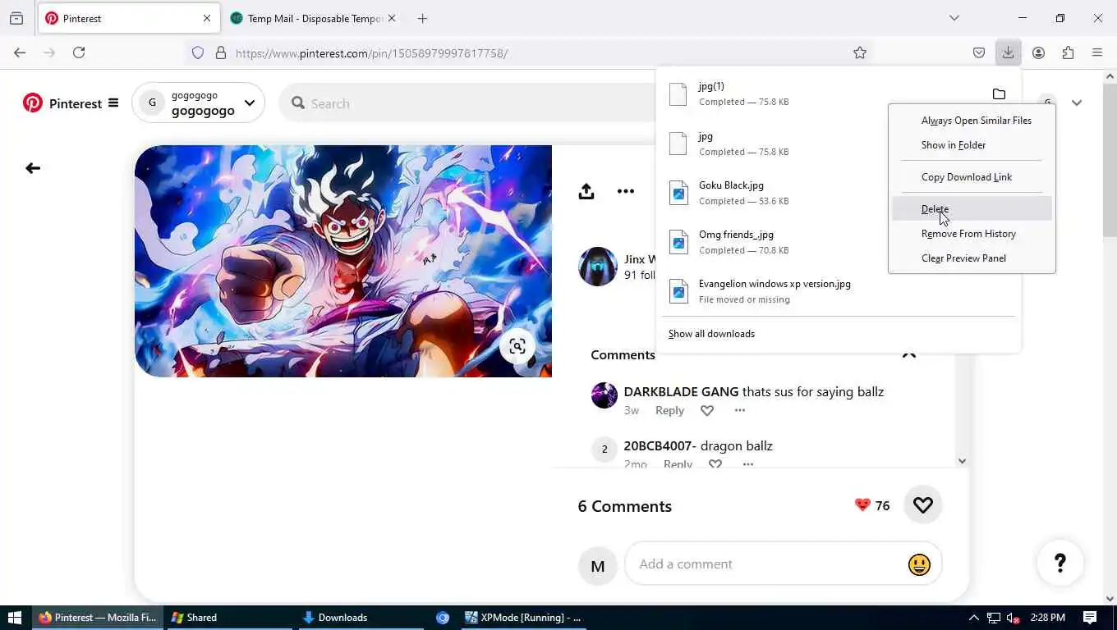1117x630 pixels.
Task: Click the heart react button beside 76
Action: point(923,505)
